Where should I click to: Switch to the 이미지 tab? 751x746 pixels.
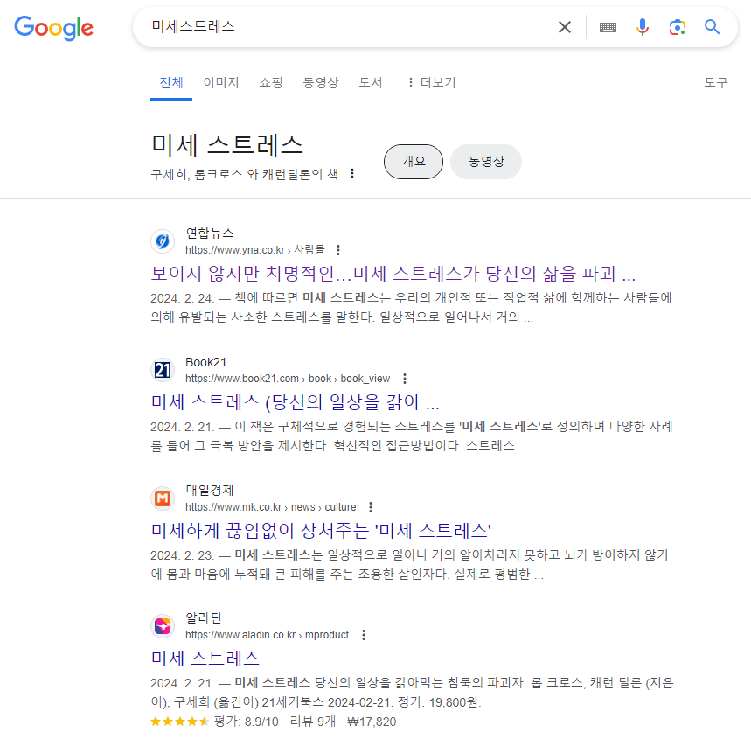pos(221,82)
